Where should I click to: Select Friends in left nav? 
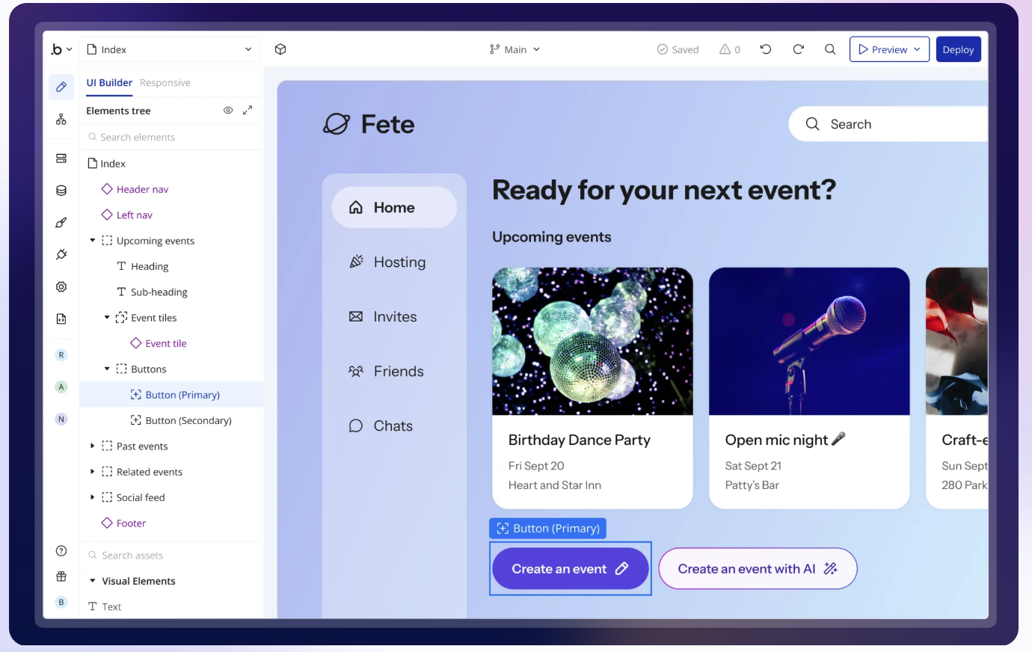pos(386,371)
